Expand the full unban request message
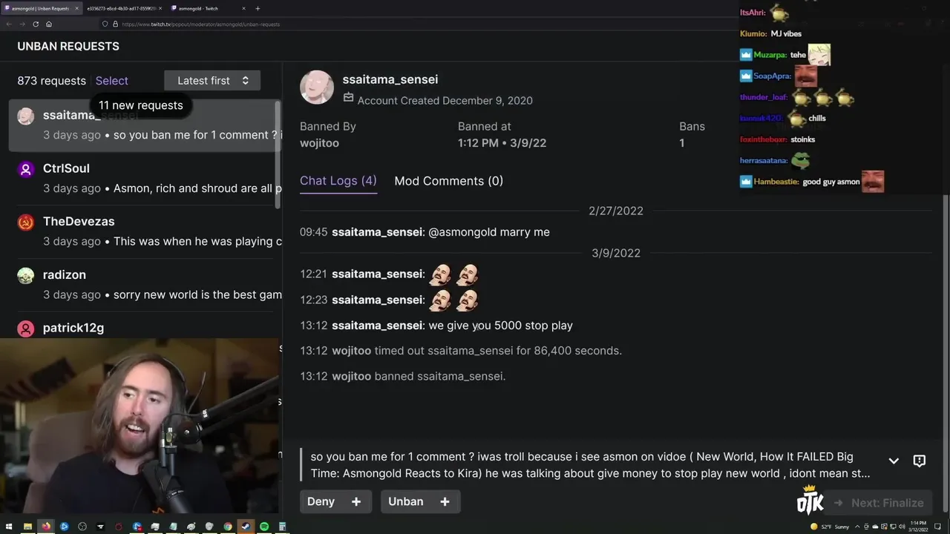 point(894,461)
